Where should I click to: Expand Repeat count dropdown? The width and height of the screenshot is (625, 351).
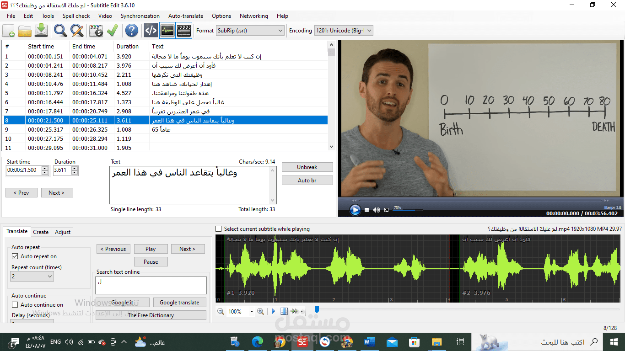point(32,277)
